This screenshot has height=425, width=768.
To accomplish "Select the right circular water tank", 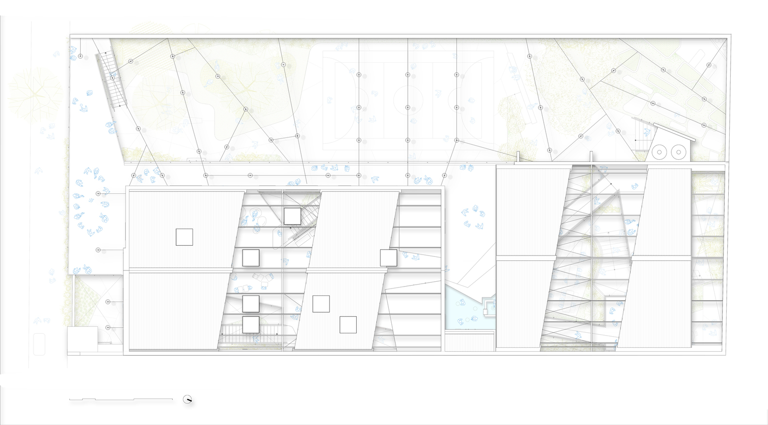I will click(678, 153).
